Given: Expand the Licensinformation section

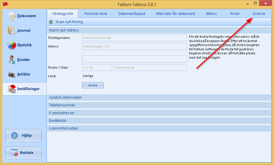Looking at the screenshot, I should click(159, 128).
